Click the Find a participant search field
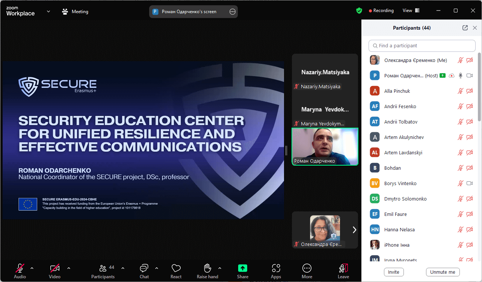Viewport: 482px width, 282px height. point(422,46)
